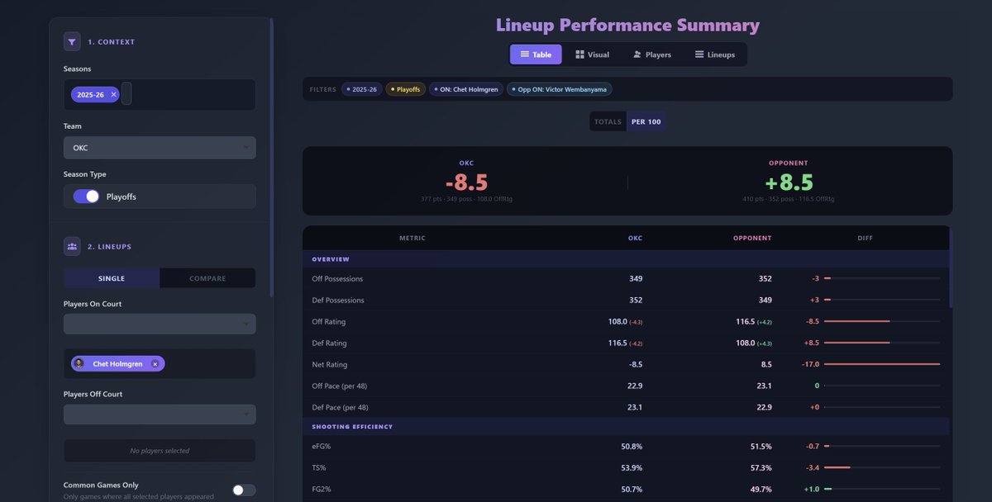Click the people icon beside Lineups
The height and width of the screenshot is (502, 992).
(72, 246)
